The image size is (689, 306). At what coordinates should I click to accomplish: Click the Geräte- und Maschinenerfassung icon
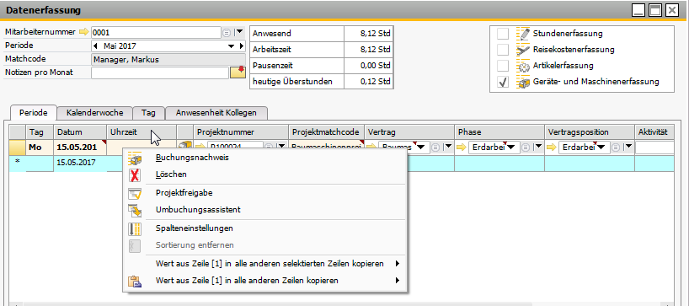coord(523,82)
